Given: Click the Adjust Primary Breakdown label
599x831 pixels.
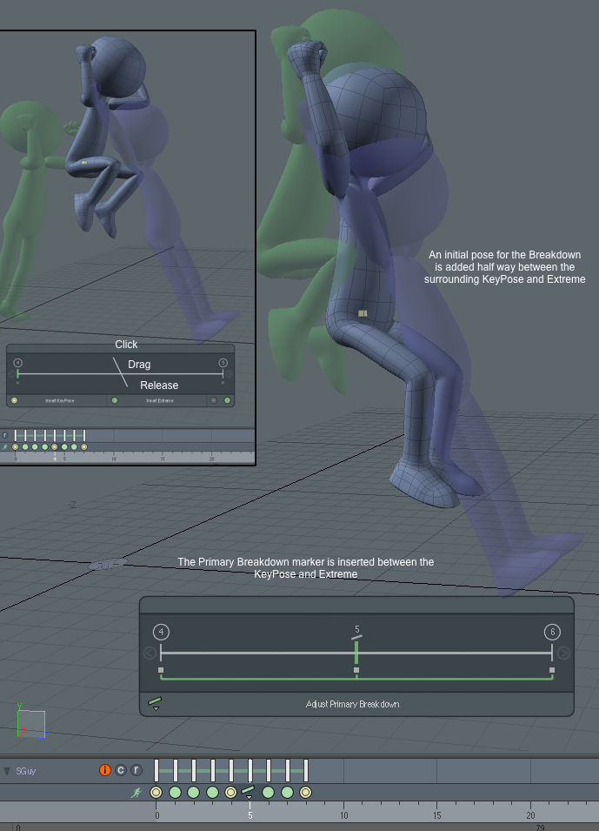Looking at the screenshot, I should tap(352, 704).
